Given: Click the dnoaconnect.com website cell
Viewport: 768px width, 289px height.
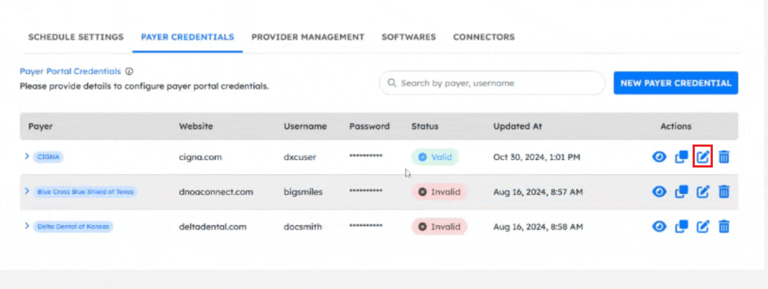Looking at the screenshot, I should click(216, 192).
